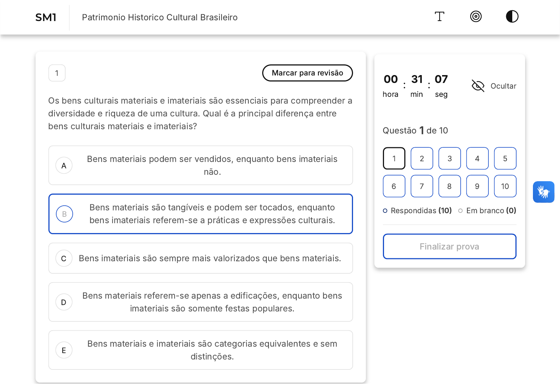Jump to question 8 in grid

(x=449, y=186)
